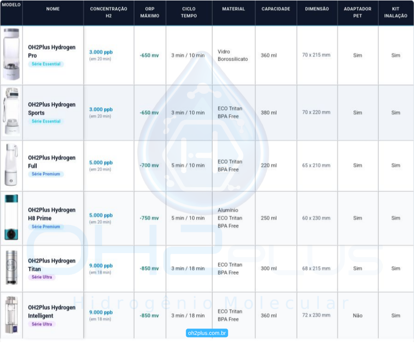Click 5 min / 10 min in Hydrogen Full row
414x345 pixels.
click(x=188, y=165)
